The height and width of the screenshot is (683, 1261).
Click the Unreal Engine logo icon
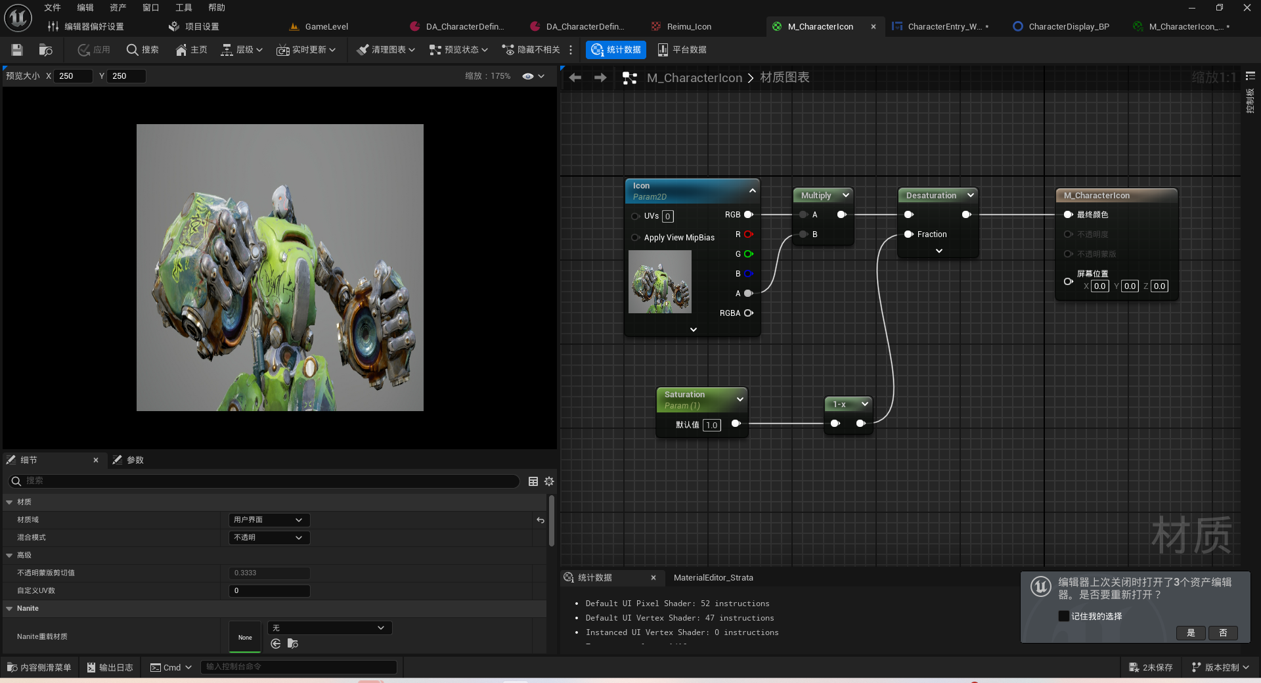18,18
